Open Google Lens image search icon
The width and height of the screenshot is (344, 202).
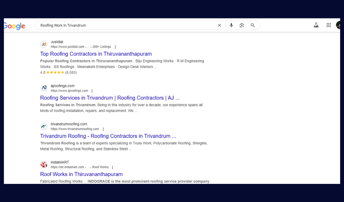[x=242, y=25]
